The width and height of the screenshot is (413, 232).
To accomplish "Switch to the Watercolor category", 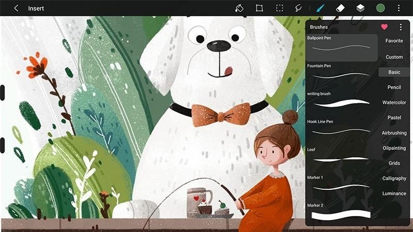I will pyautogui.click(x=394, y=102).
